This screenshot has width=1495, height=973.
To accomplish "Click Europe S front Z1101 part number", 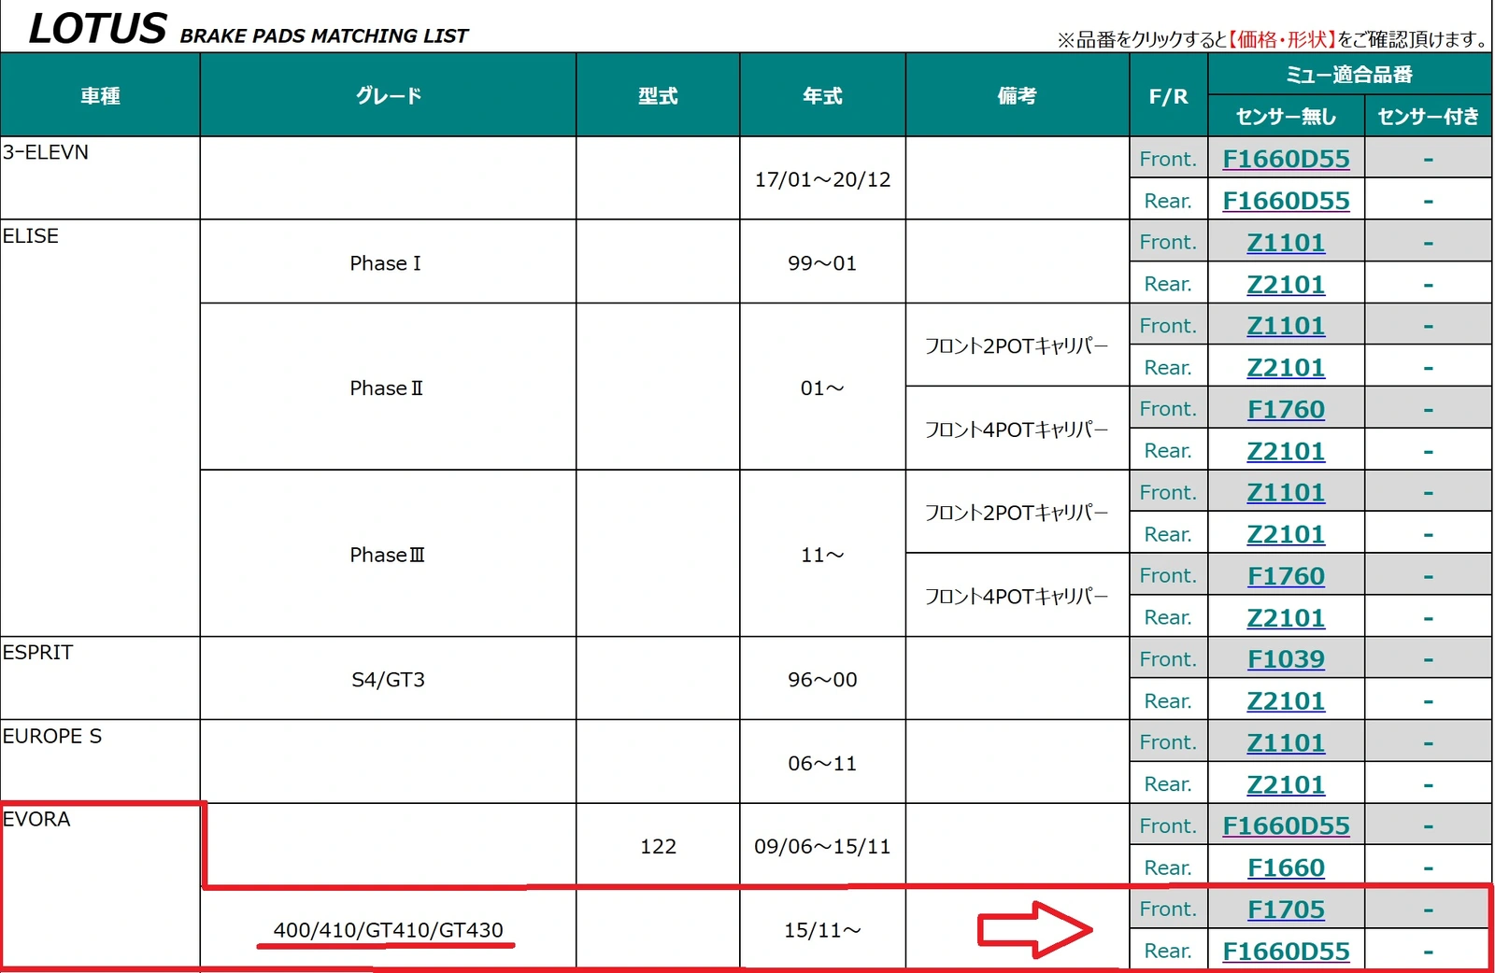I will pyautogui.click(x=1286, y=742).
